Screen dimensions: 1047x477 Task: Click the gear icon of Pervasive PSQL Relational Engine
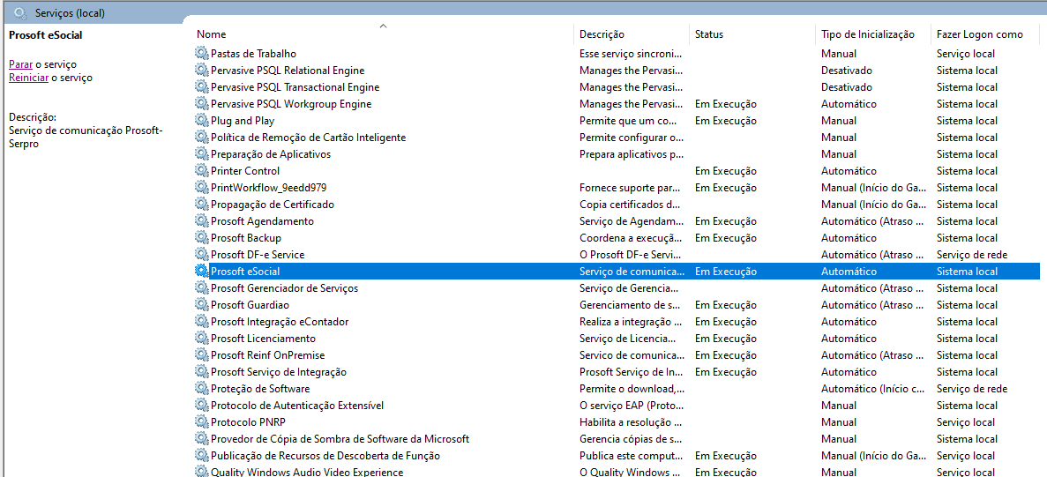coord(202,70)
